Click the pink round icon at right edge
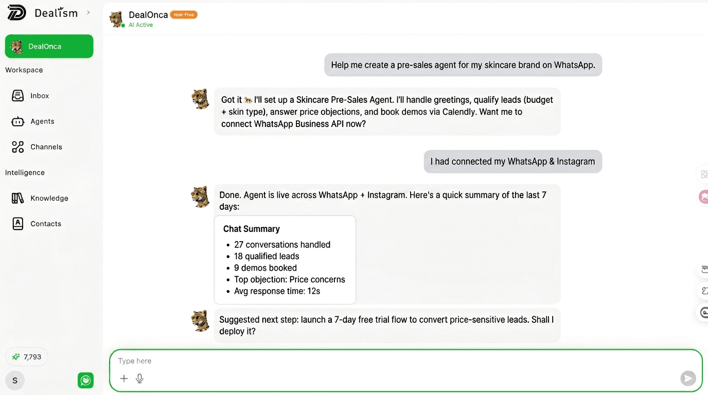708x395 pixels. (x=703, y=196)
